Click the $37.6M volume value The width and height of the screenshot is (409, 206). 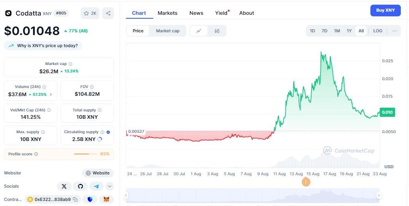[17, 95]
